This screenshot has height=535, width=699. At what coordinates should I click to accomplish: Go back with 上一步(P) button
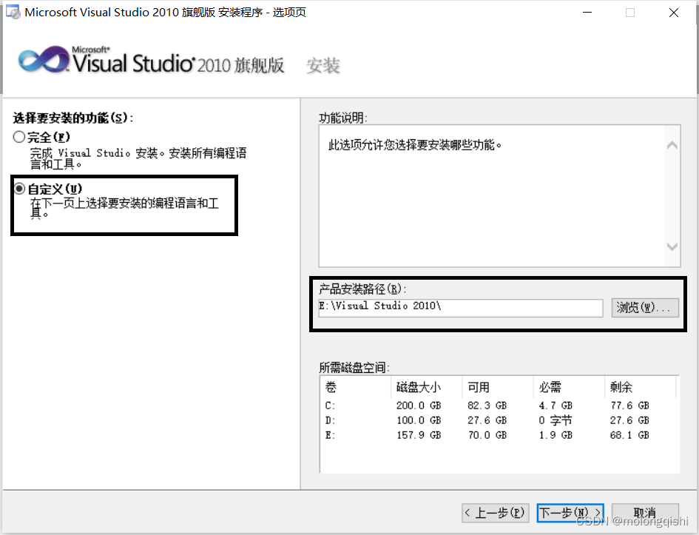[x=496, y=513]
